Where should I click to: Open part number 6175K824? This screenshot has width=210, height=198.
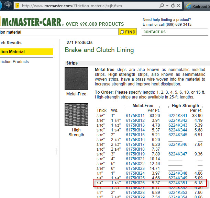point(135,173)
